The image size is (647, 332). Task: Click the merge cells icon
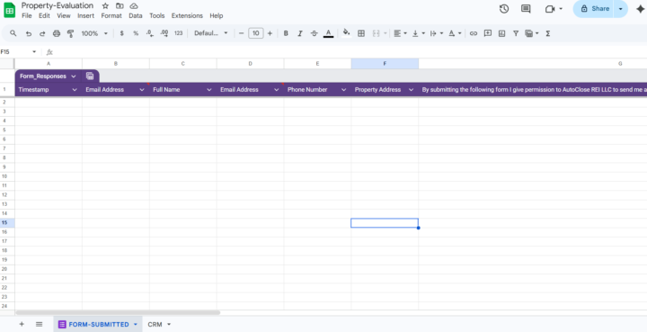[x=376, y=33]
